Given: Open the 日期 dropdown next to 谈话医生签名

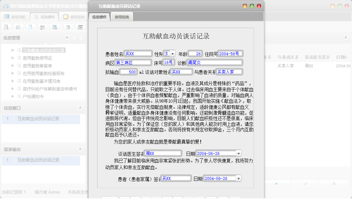Looking at the screenshot, I should tap(239, 153).
